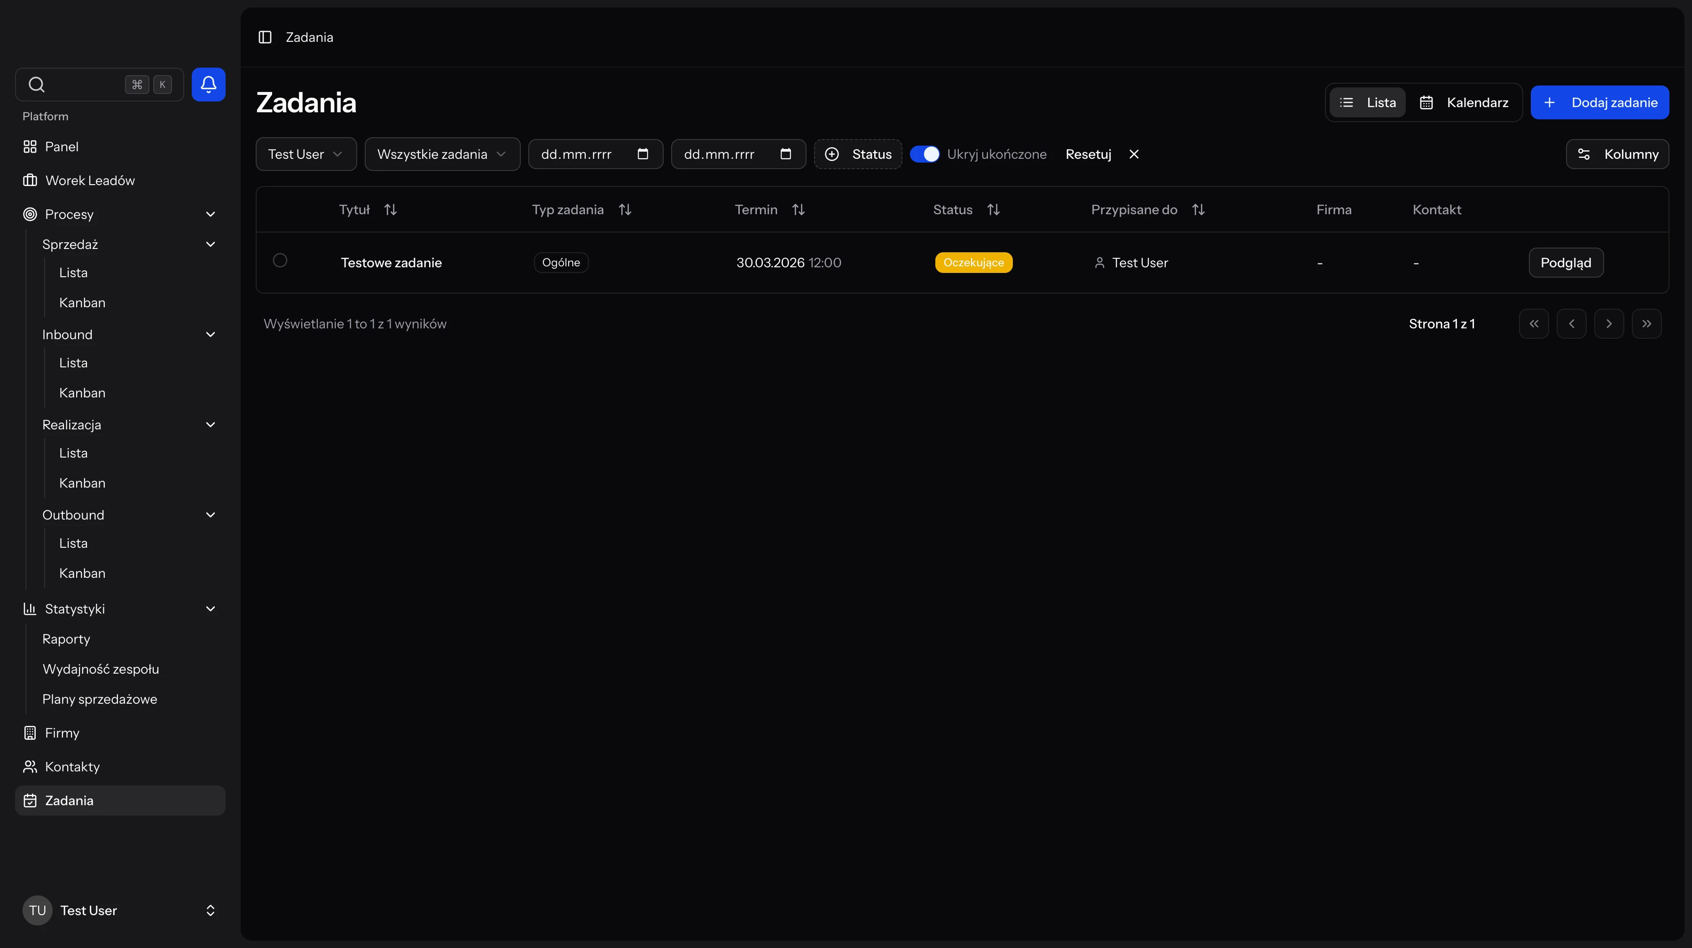Viewport: 1692px width, 948px height.
Task: Switch to Kalendarz view
Action: 1464,102
